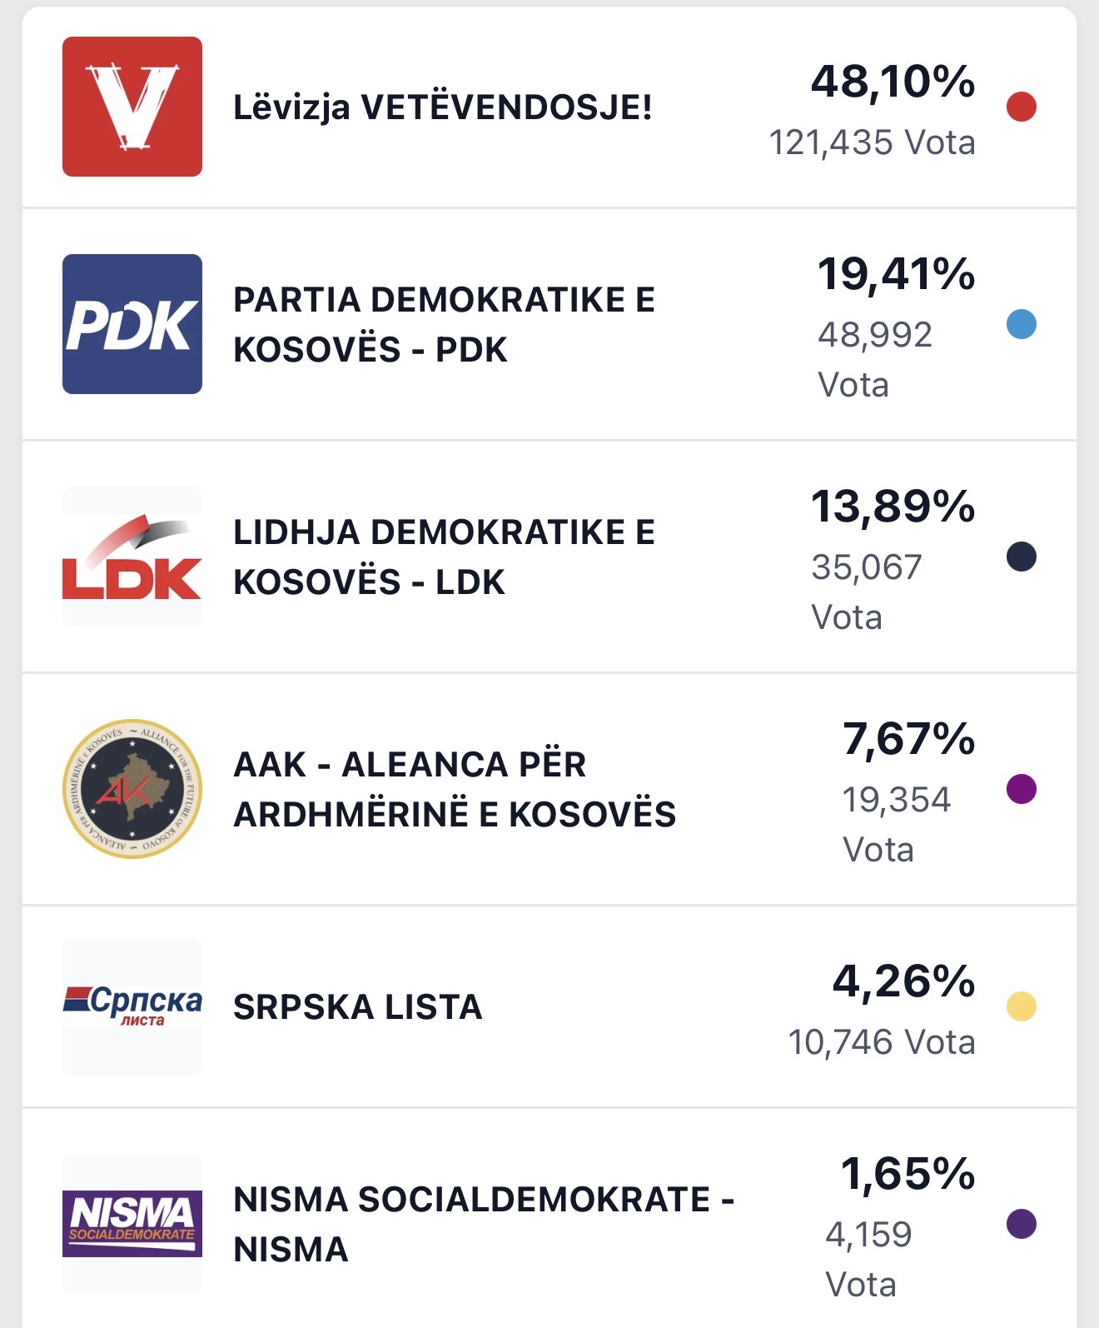The image size is (1099, 1328).
Task: Click the light blue dot beside PDK
Action: coord(1021,324)
